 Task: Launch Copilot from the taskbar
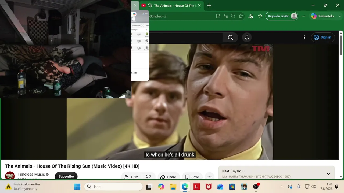161,187
